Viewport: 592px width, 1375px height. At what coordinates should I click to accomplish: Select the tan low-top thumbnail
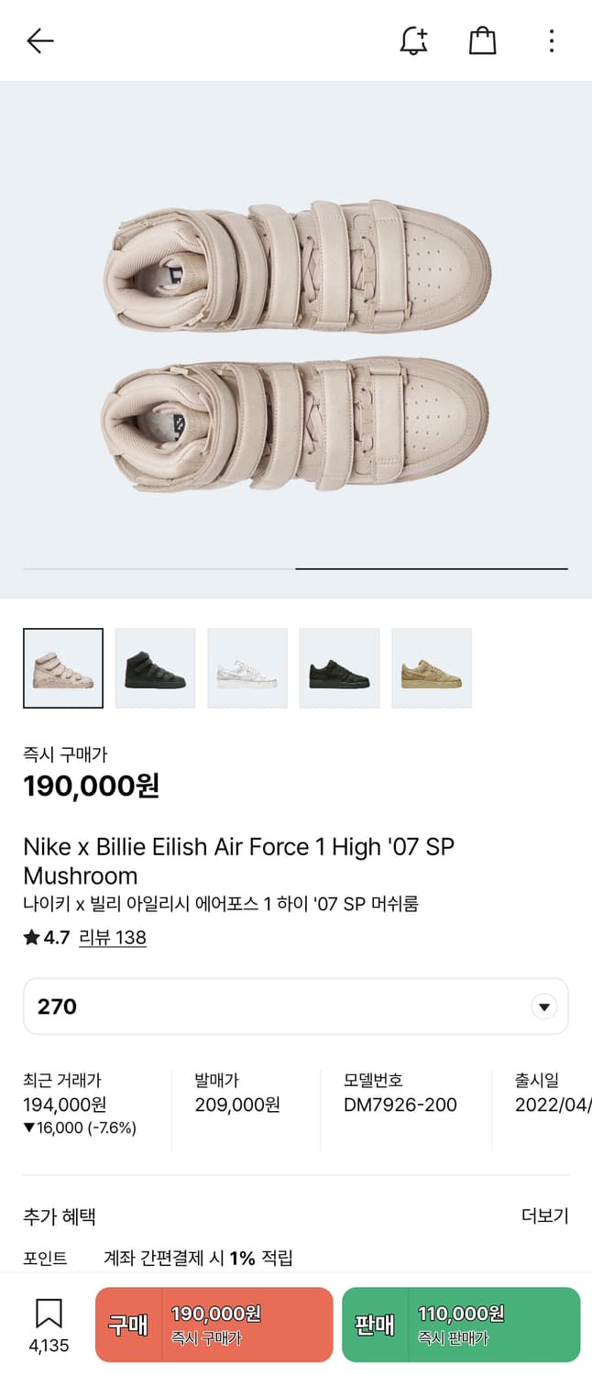(x=432, y=667)
